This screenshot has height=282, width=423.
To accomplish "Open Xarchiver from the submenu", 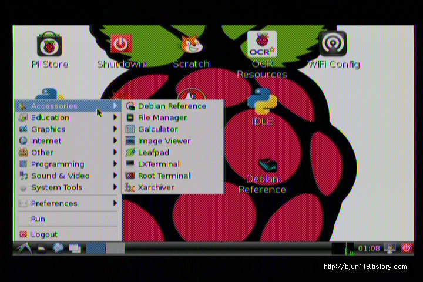I will (x=173, y=187).
